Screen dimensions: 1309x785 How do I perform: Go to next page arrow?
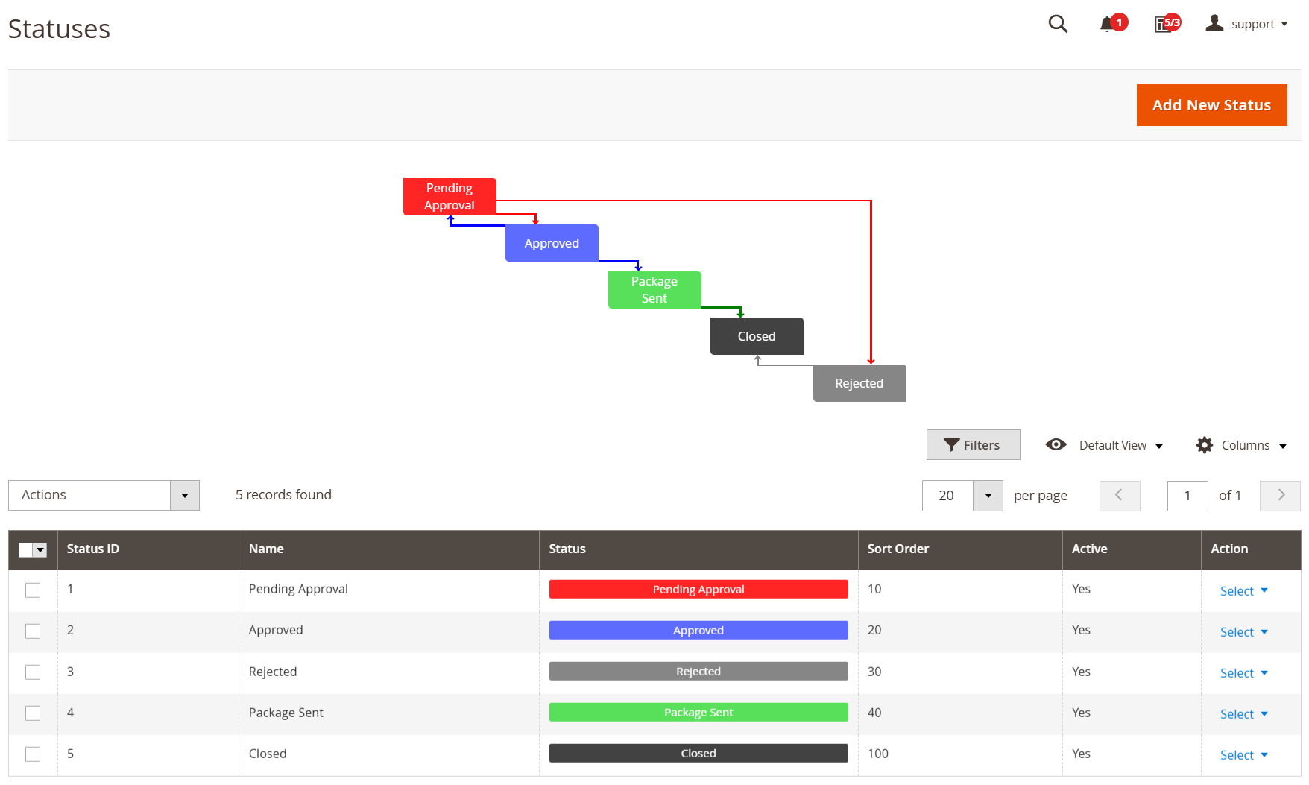point(1281,496)
